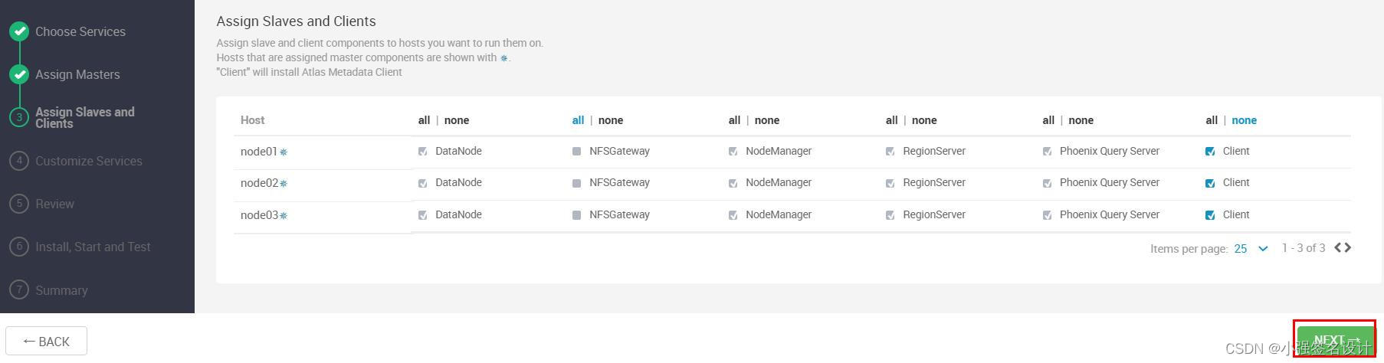The width and height of the screenshot is (1384, 363).
Task: Open Choose Services wizard step
Action: click(80, 31)
